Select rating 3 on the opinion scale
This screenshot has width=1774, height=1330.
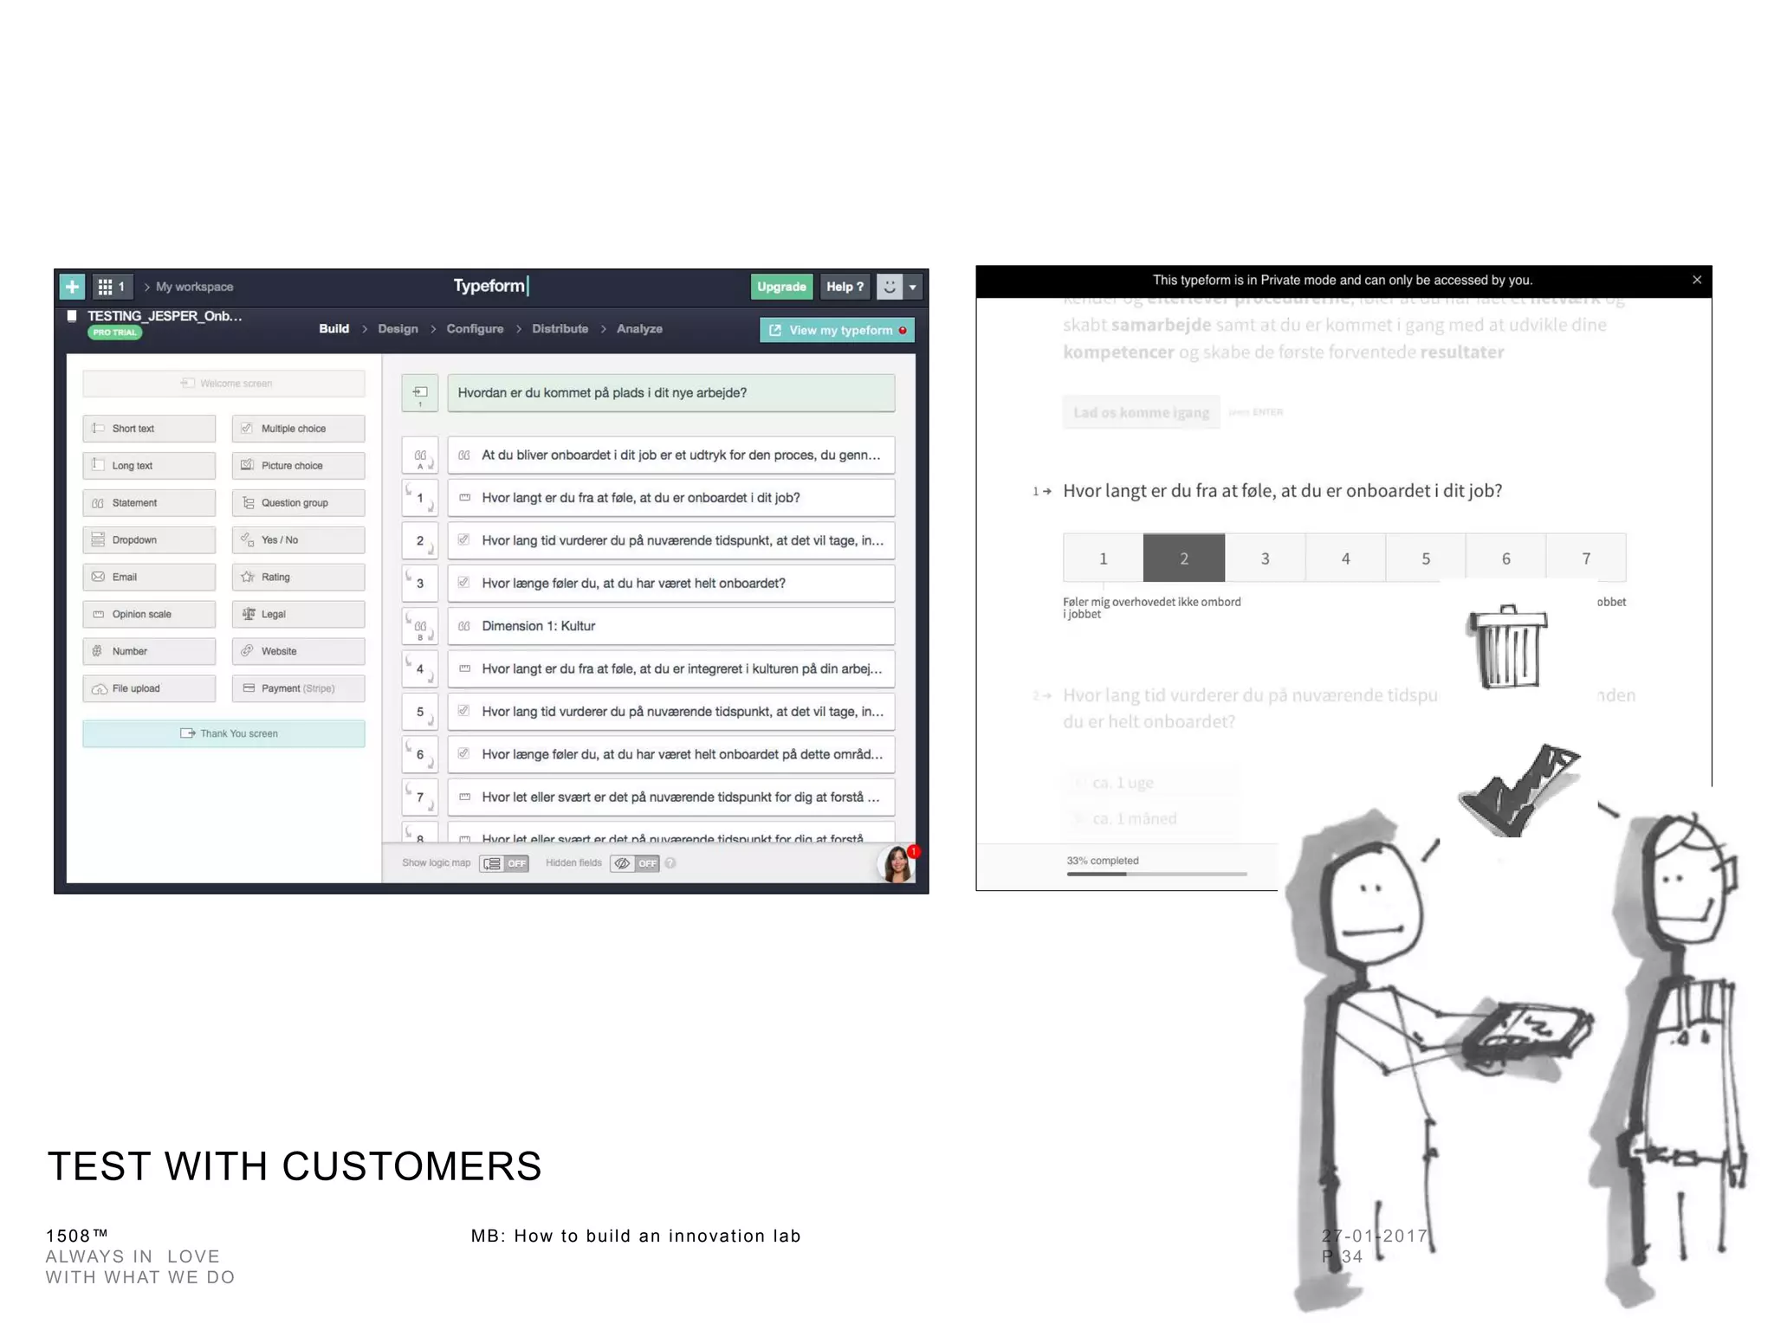click(x=1265, y=558)
